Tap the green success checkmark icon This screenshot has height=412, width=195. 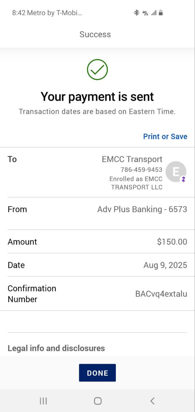97,70
